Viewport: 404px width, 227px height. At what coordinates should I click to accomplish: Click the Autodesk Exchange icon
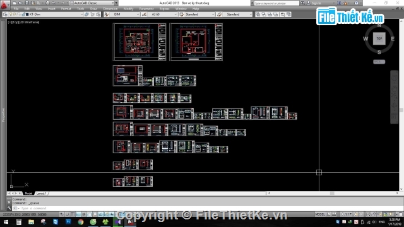pos(339,3)
